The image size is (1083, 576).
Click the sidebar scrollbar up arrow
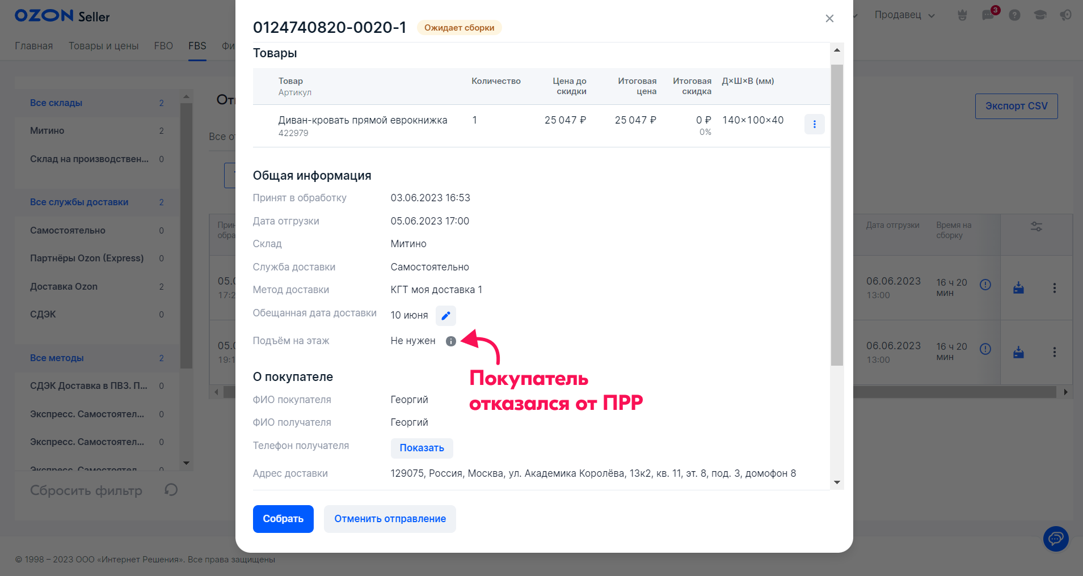[186, 96]
